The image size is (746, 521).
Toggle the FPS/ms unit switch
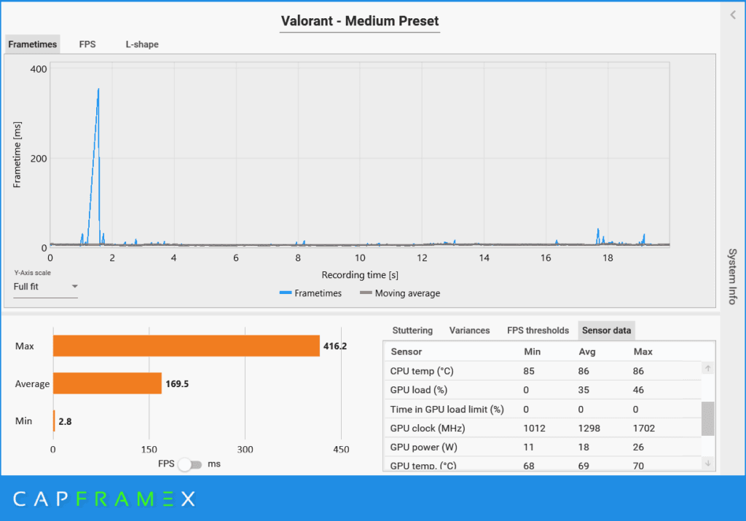190,464
